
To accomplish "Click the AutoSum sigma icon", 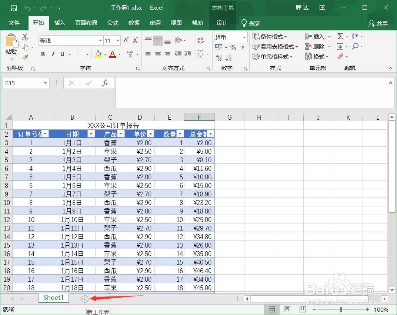I will click(340, 36).
